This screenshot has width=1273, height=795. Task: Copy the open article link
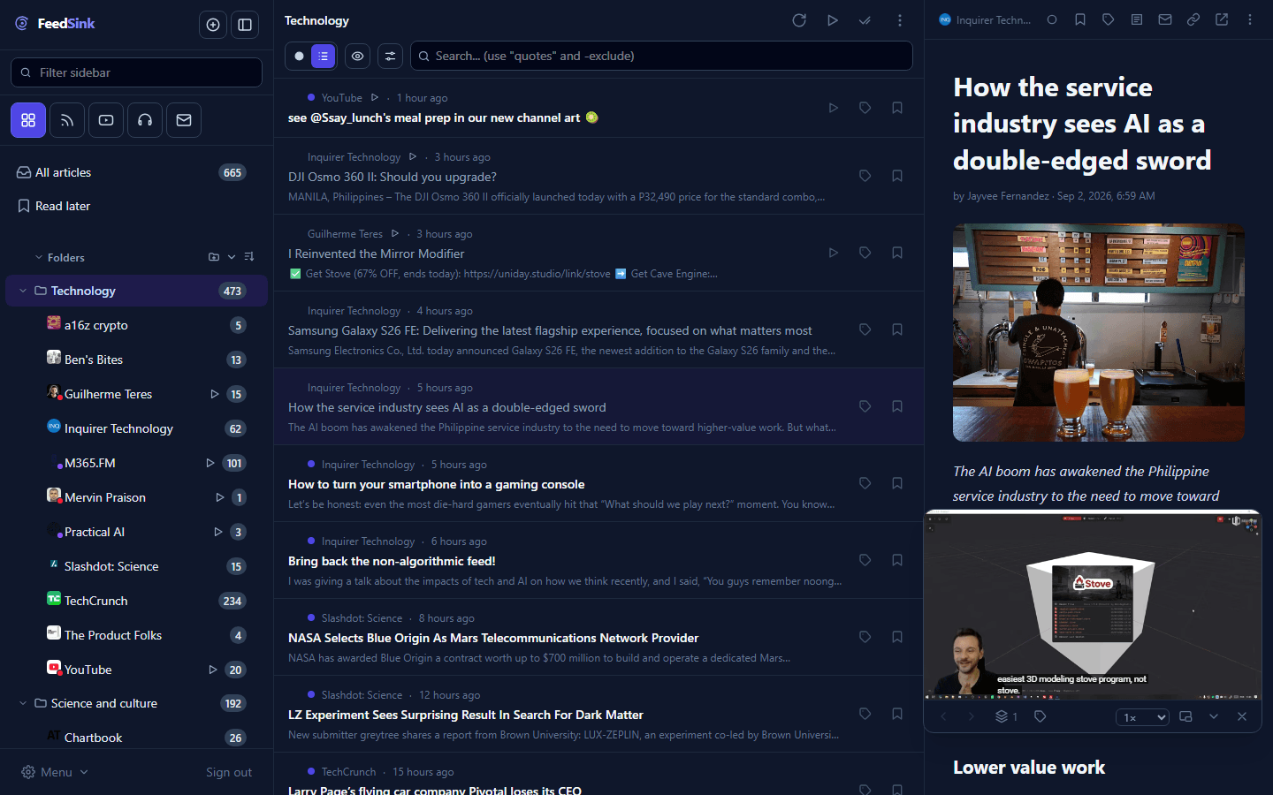pyautogui.click(x=1193, y=19)
